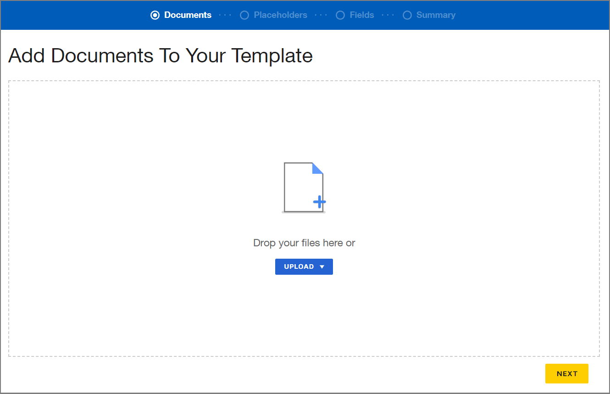Click the NEXT button to proceed
The height and width of the screenshot is (394, 610).
(x=566, y=373)
